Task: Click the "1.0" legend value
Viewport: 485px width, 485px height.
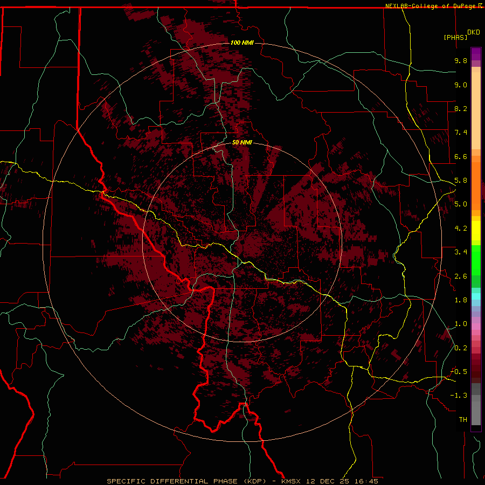Action: point(461,324)
